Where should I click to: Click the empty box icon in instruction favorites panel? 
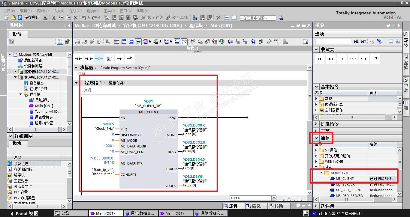353,59
